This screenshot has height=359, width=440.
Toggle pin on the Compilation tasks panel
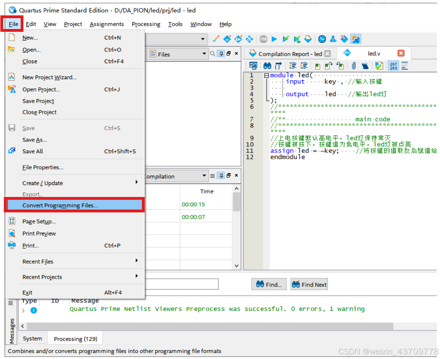point(221,176)
